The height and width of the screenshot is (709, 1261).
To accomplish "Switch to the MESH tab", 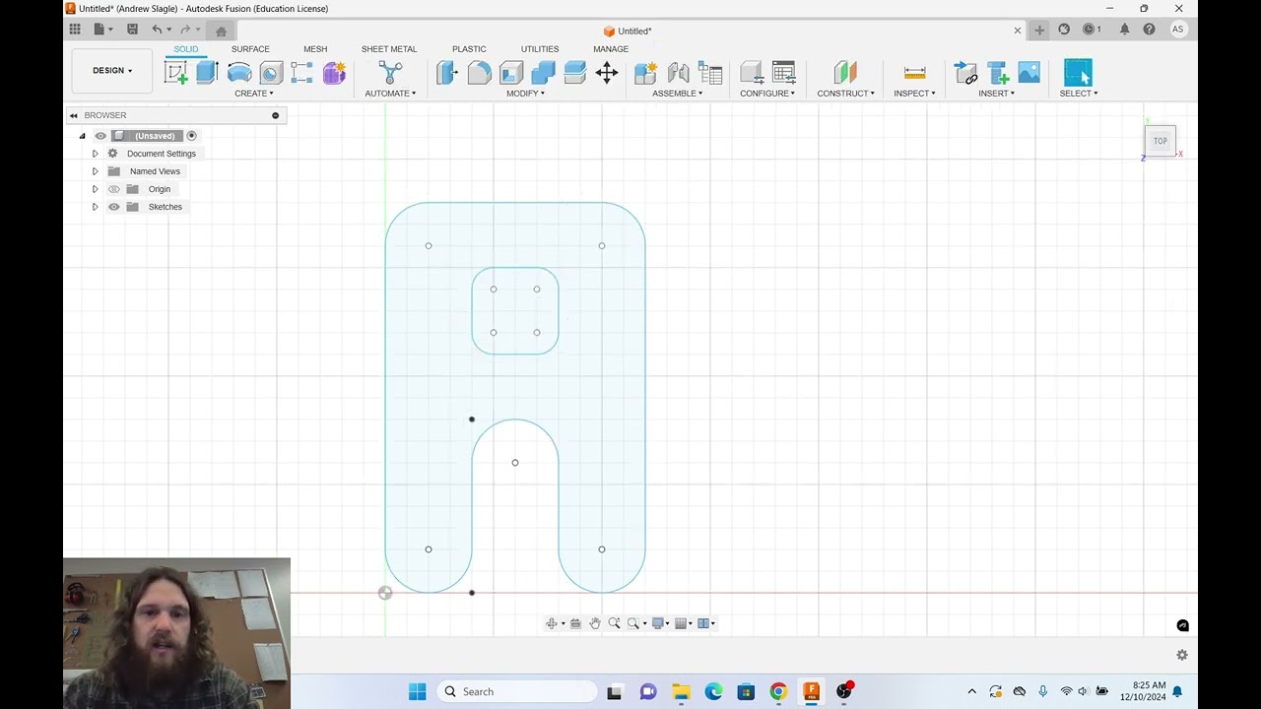I will tap(315, 49).
